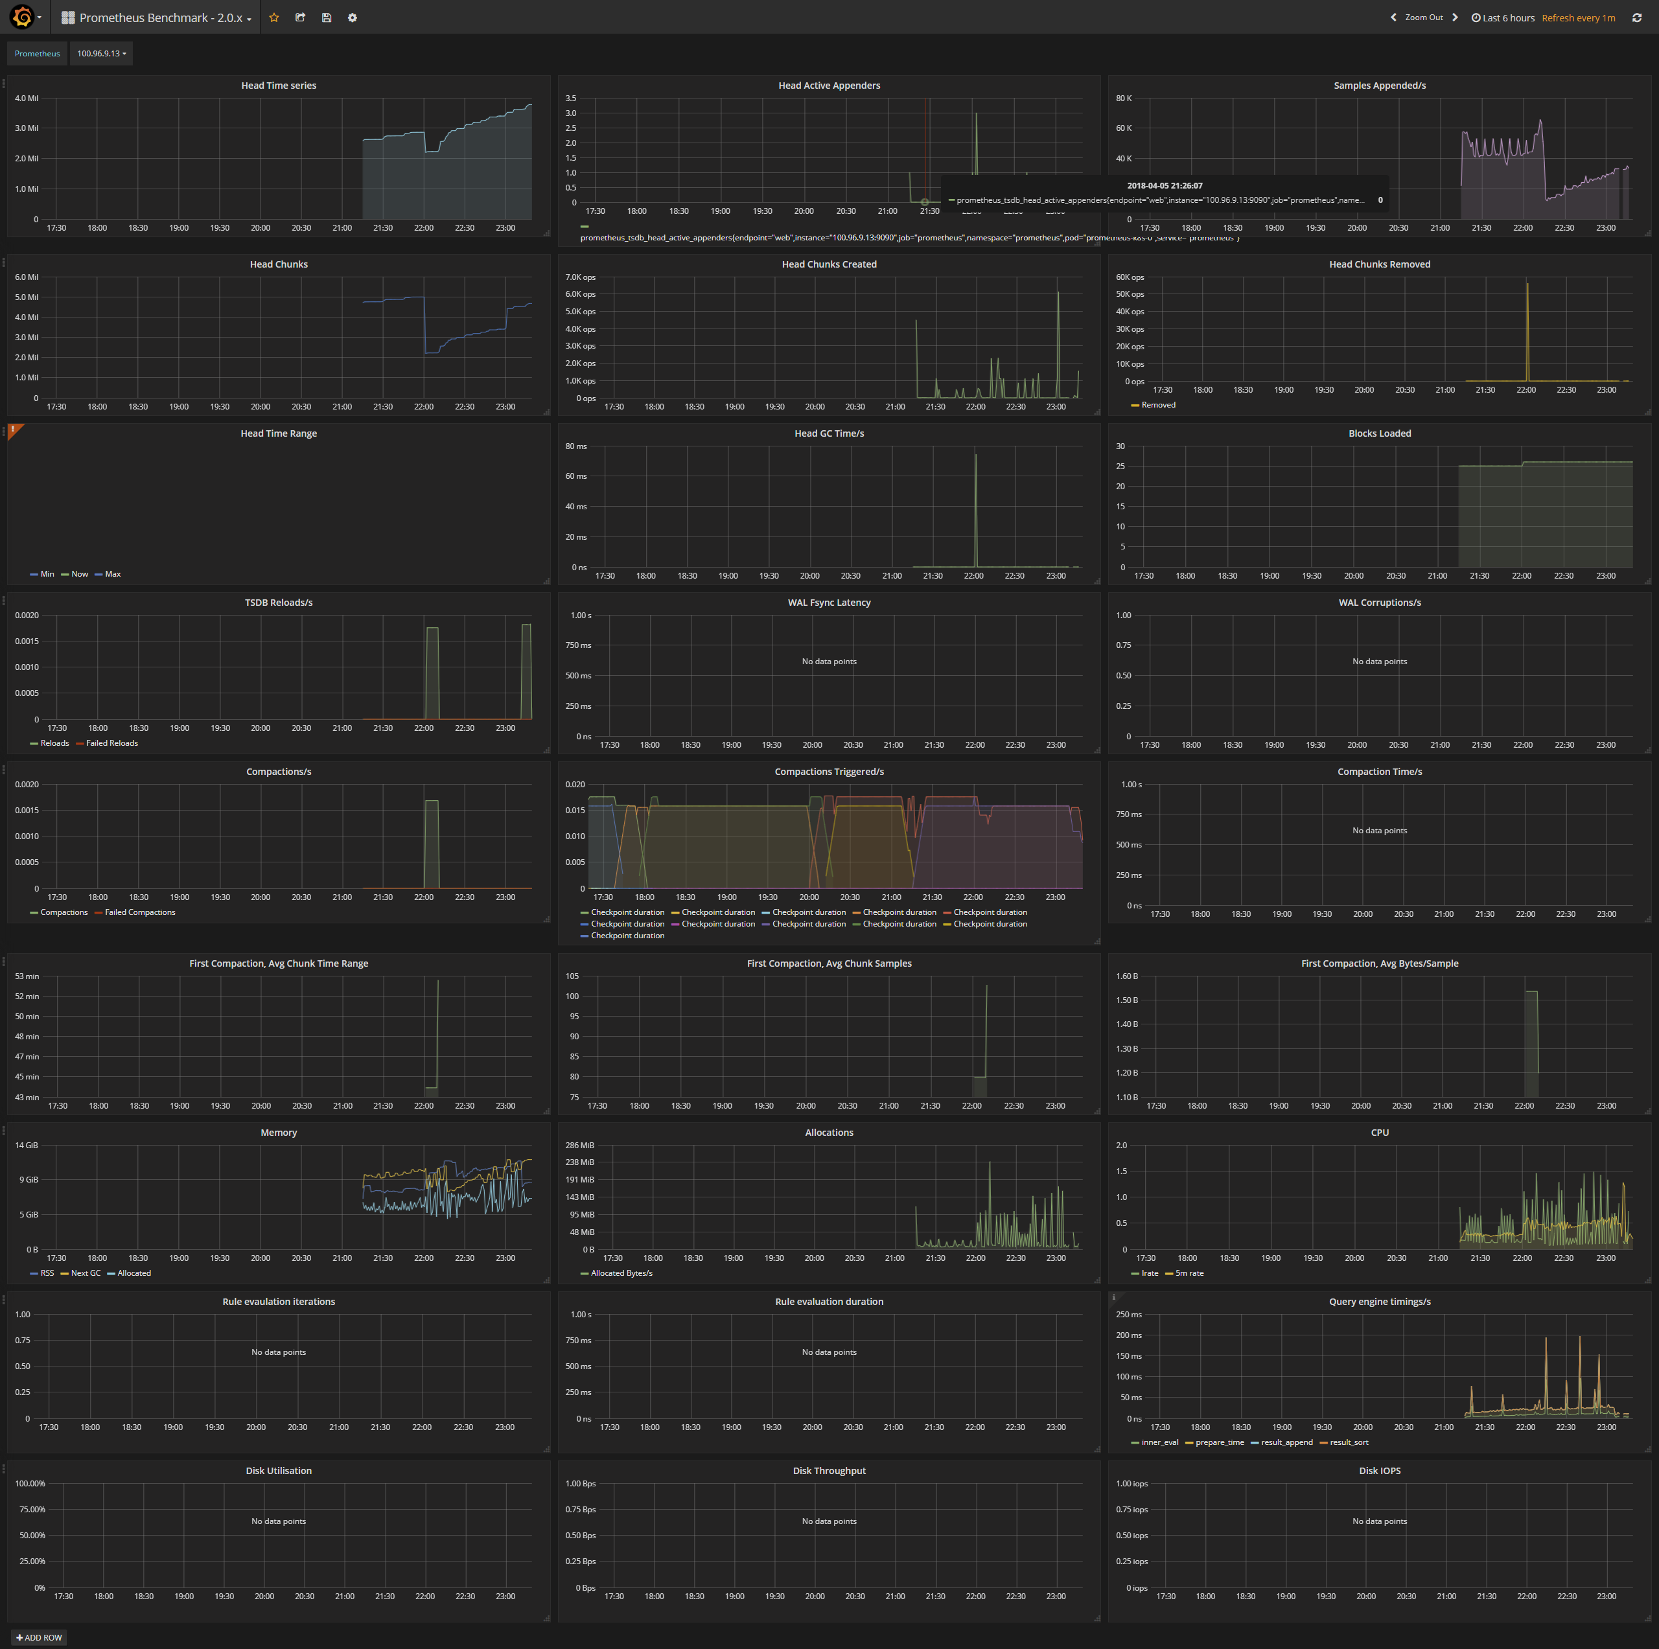Click the Zoom Out button

coord(1424,17)
